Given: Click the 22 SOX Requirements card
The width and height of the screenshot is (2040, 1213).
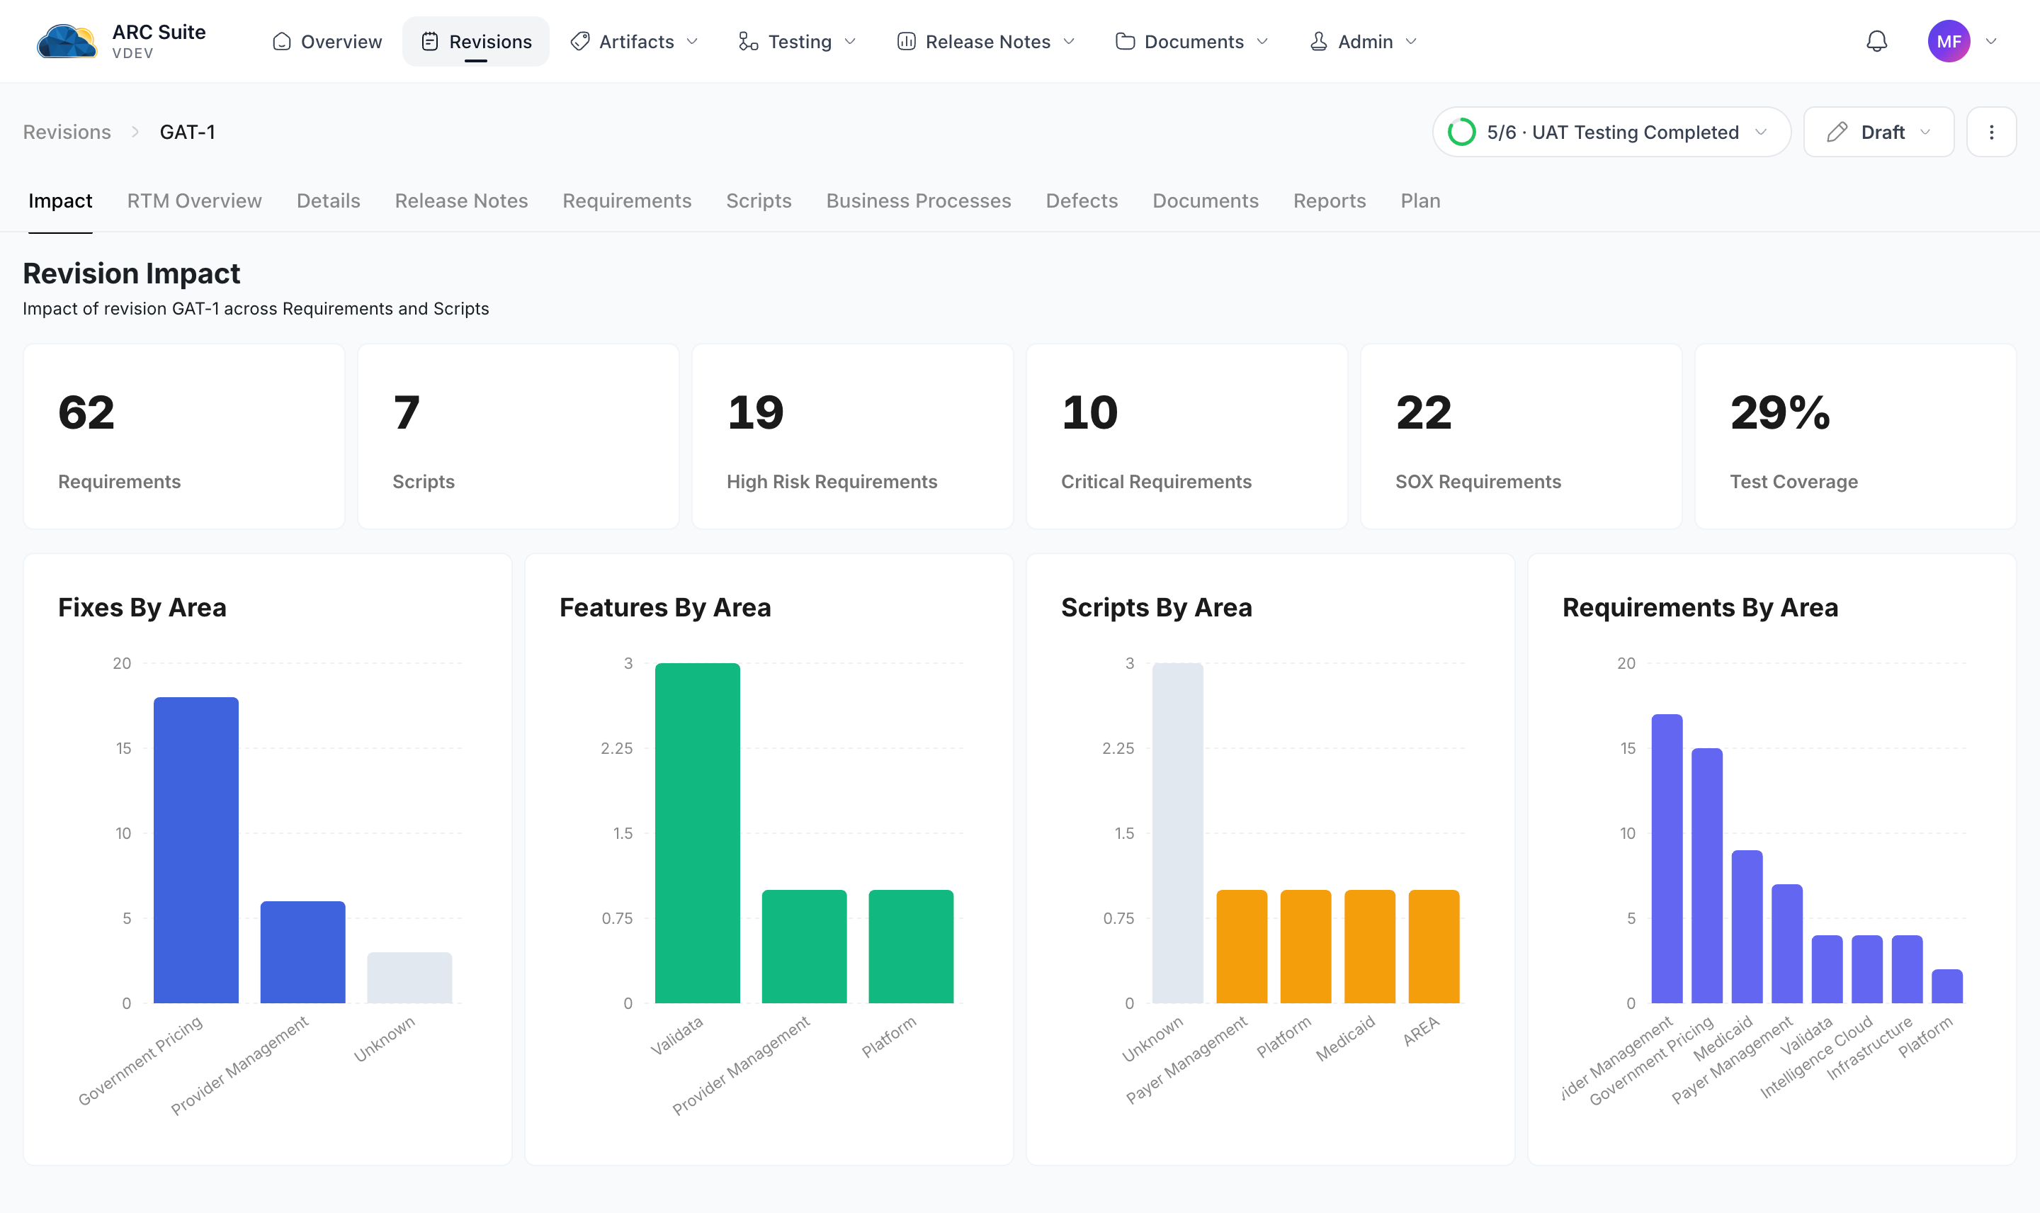Looking at the screenshot, I should (1521, 436).
